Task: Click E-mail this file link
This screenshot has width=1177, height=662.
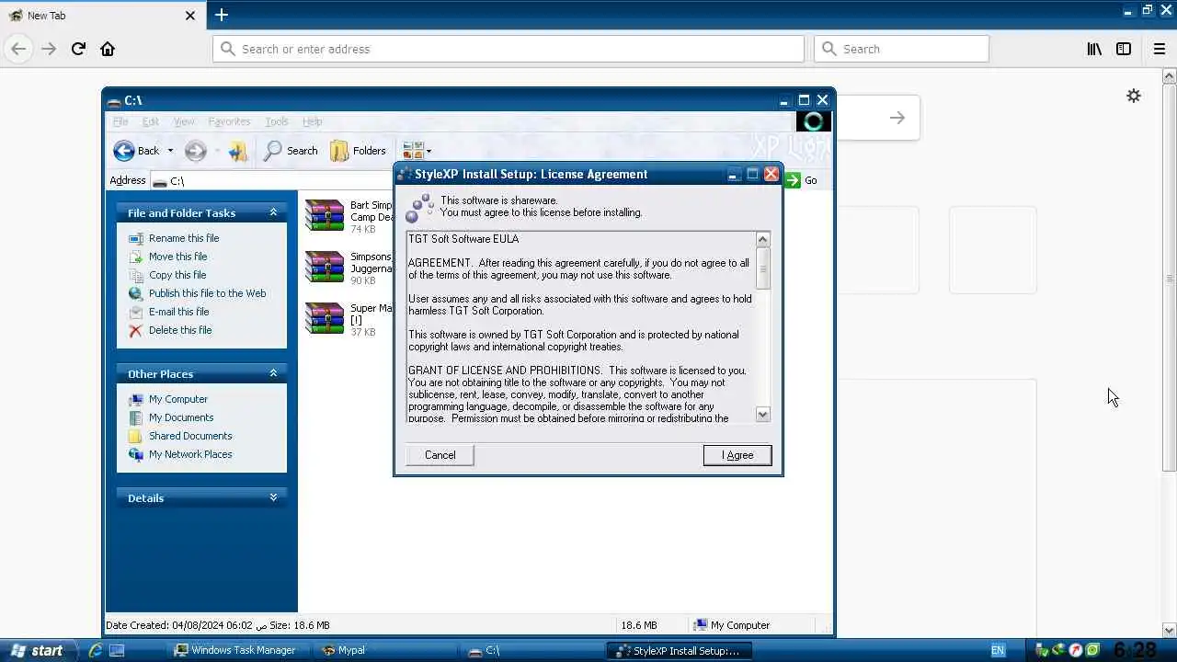Action: pos(178,312)
